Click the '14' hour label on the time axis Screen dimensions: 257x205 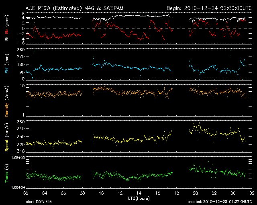[x=139, y=193]
